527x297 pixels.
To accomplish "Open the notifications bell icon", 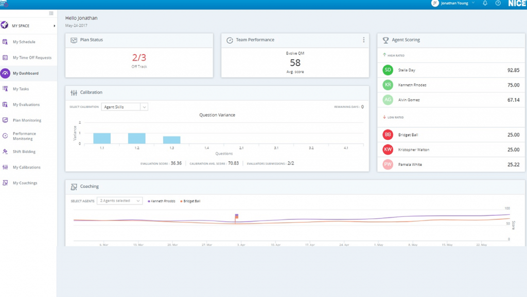I will pyautogui.click(x=484, y=3).
